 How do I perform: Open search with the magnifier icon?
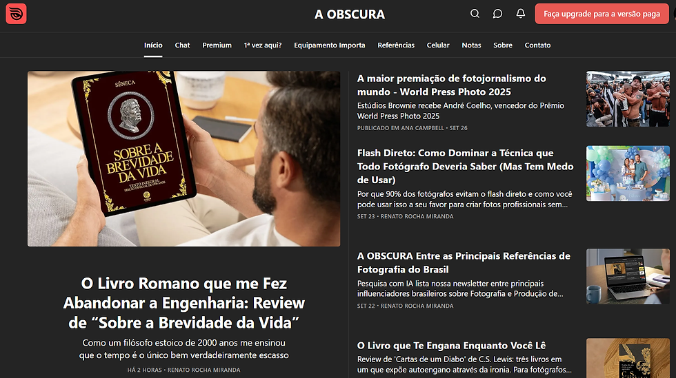pyautogui.click(x=475, y=14)
